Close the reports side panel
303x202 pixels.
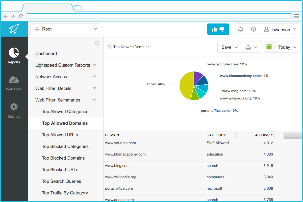point(97,43)
